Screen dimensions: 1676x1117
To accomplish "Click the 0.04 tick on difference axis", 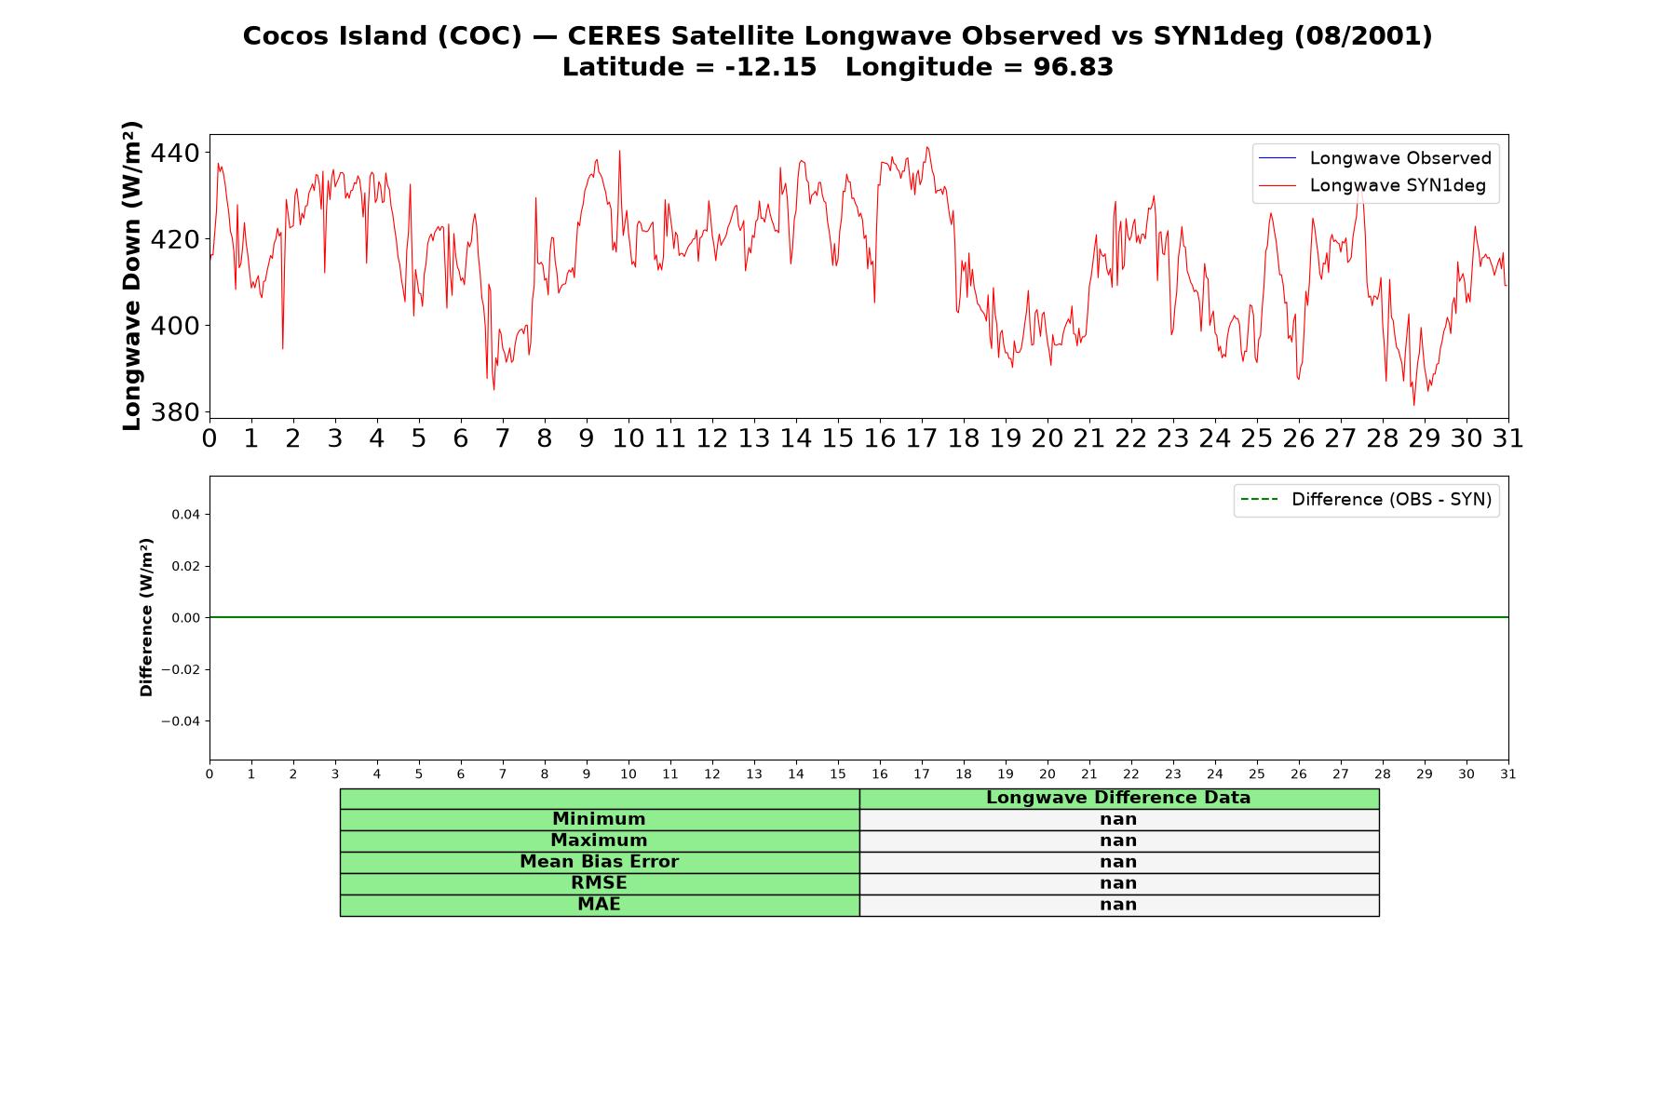I will click(185, 515).
